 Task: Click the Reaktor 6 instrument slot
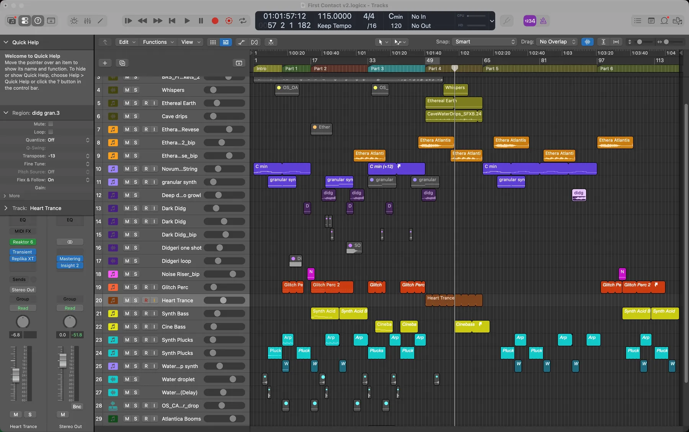[23, 242]
